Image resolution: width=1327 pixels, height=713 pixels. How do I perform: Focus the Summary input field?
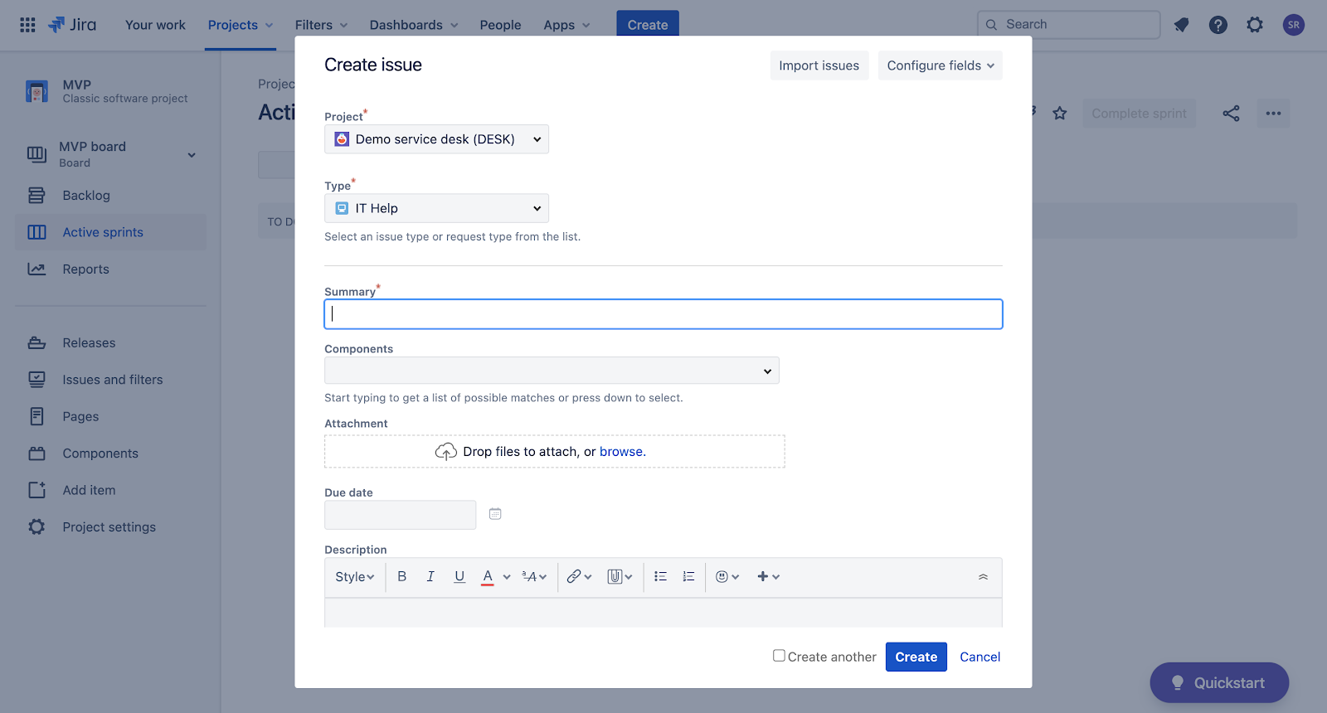(663, 314)
